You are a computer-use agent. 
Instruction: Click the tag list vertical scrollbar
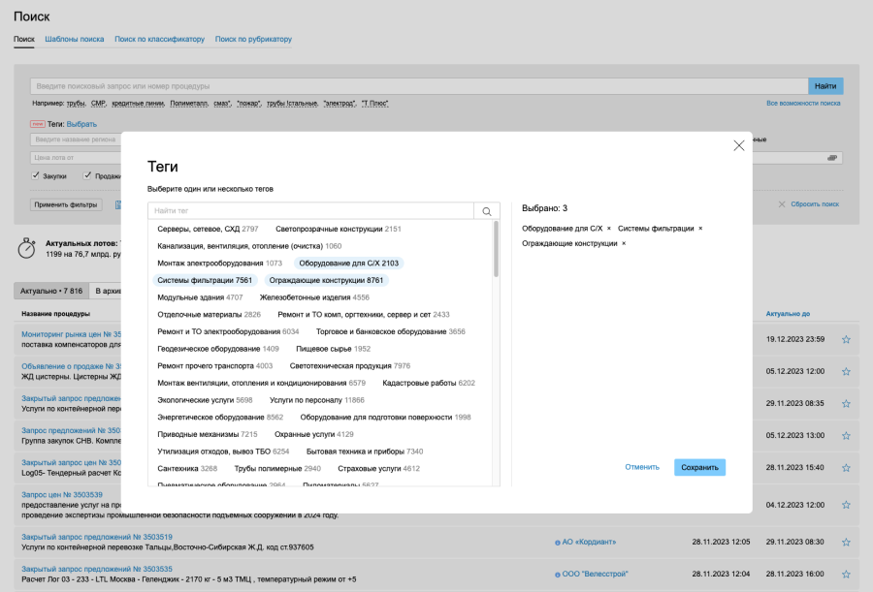[497, 250]
